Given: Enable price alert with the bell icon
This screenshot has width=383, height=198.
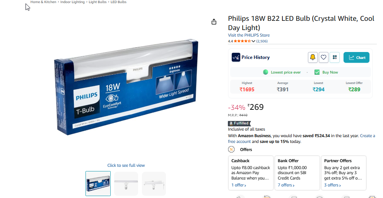Looking at the screenshot, I should 313,57.
